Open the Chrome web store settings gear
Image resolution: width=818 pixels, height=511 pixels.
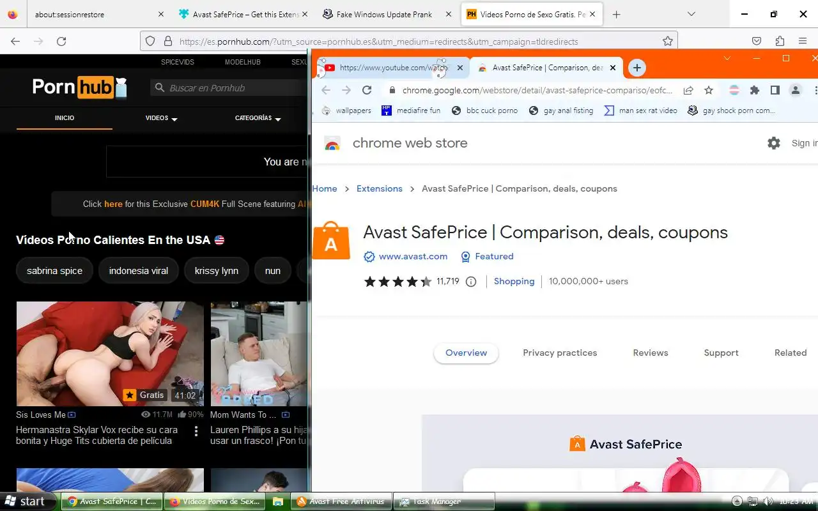click(774, 143)
